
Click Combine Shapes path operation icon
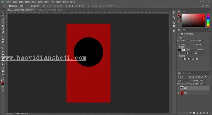click(185, 59)
